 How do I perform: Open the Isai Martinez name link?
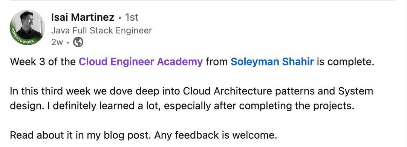click(83, 17)
